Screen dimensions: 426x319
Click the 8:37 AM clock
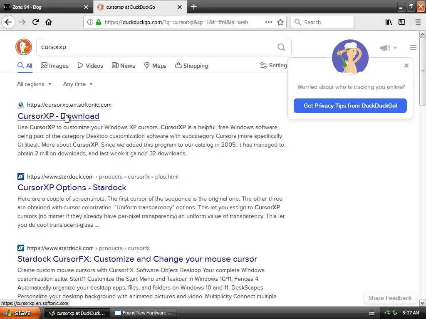click(411, 313)
